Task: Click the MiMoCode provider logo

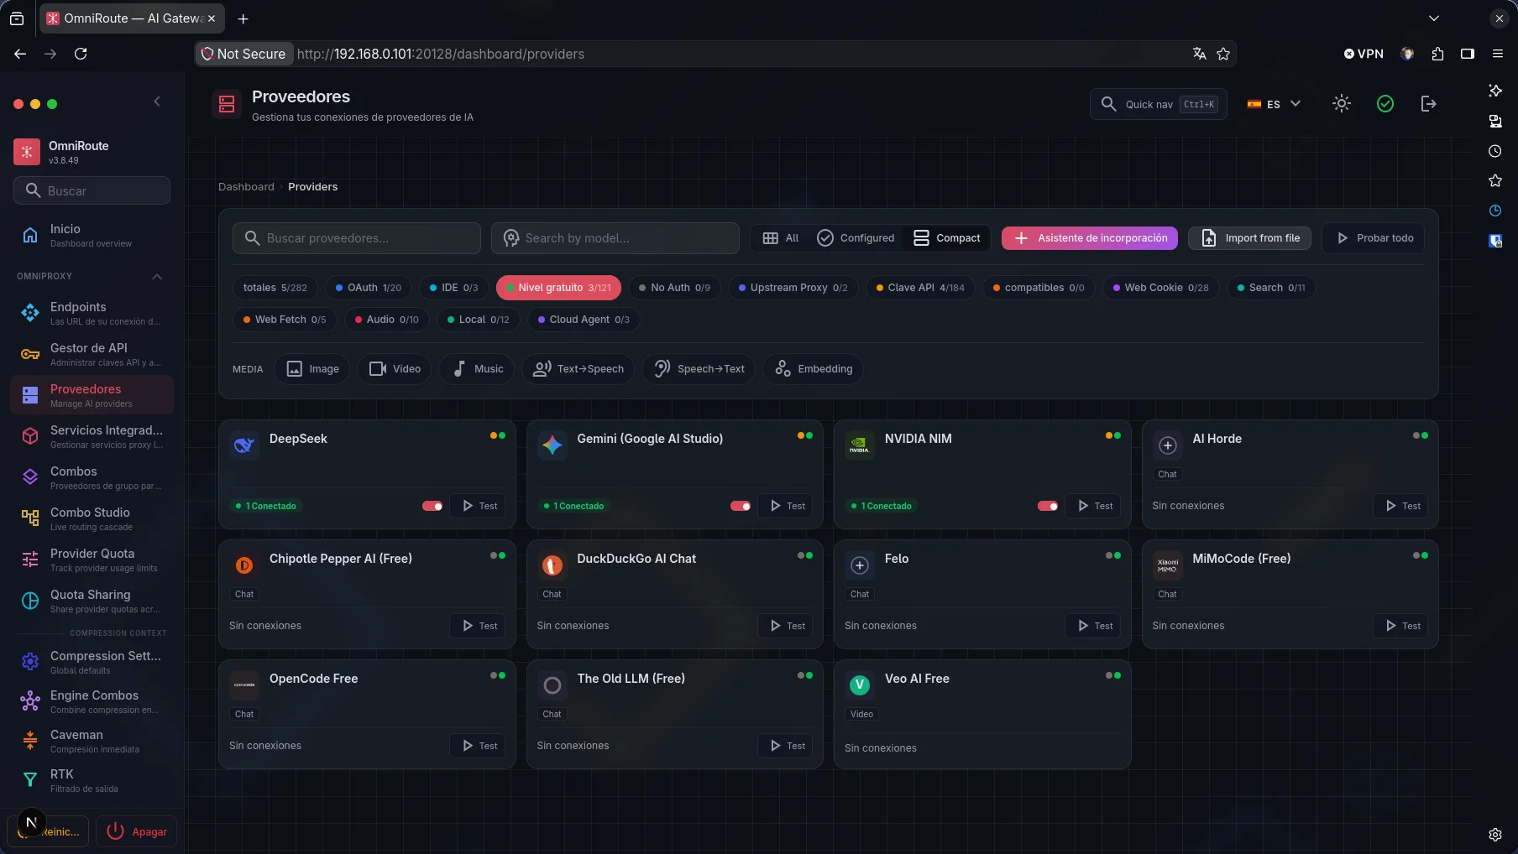Action: [x=1167, y=565]
